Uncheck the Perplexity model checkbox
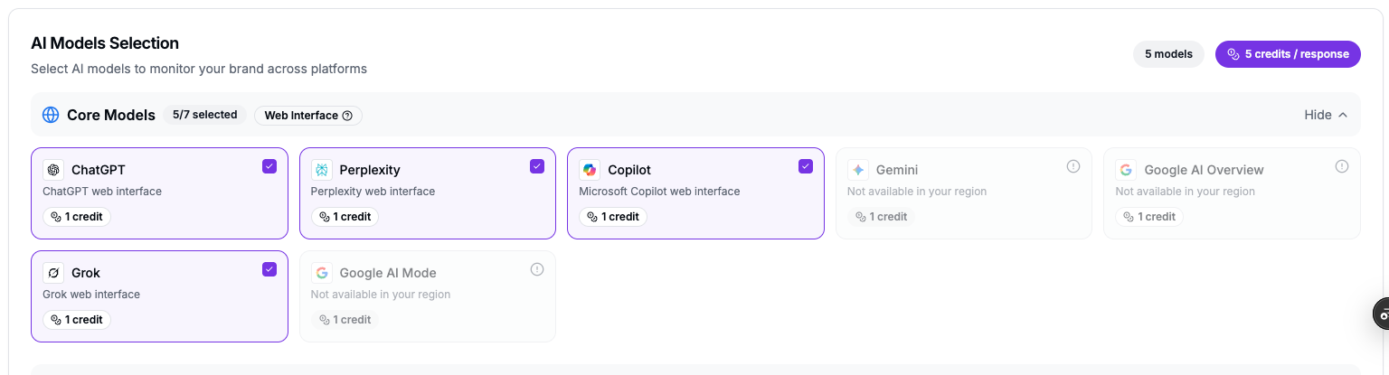The height and width of the screenshot is (375, 1389). tap(537, 166)
